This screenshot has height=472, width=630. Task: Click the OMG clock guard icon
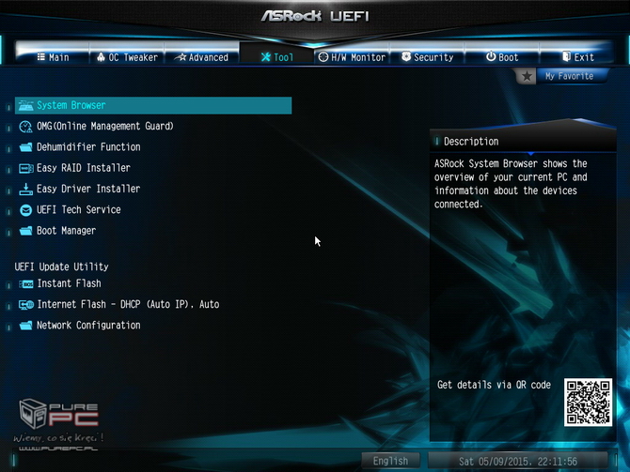coord(25,127)
